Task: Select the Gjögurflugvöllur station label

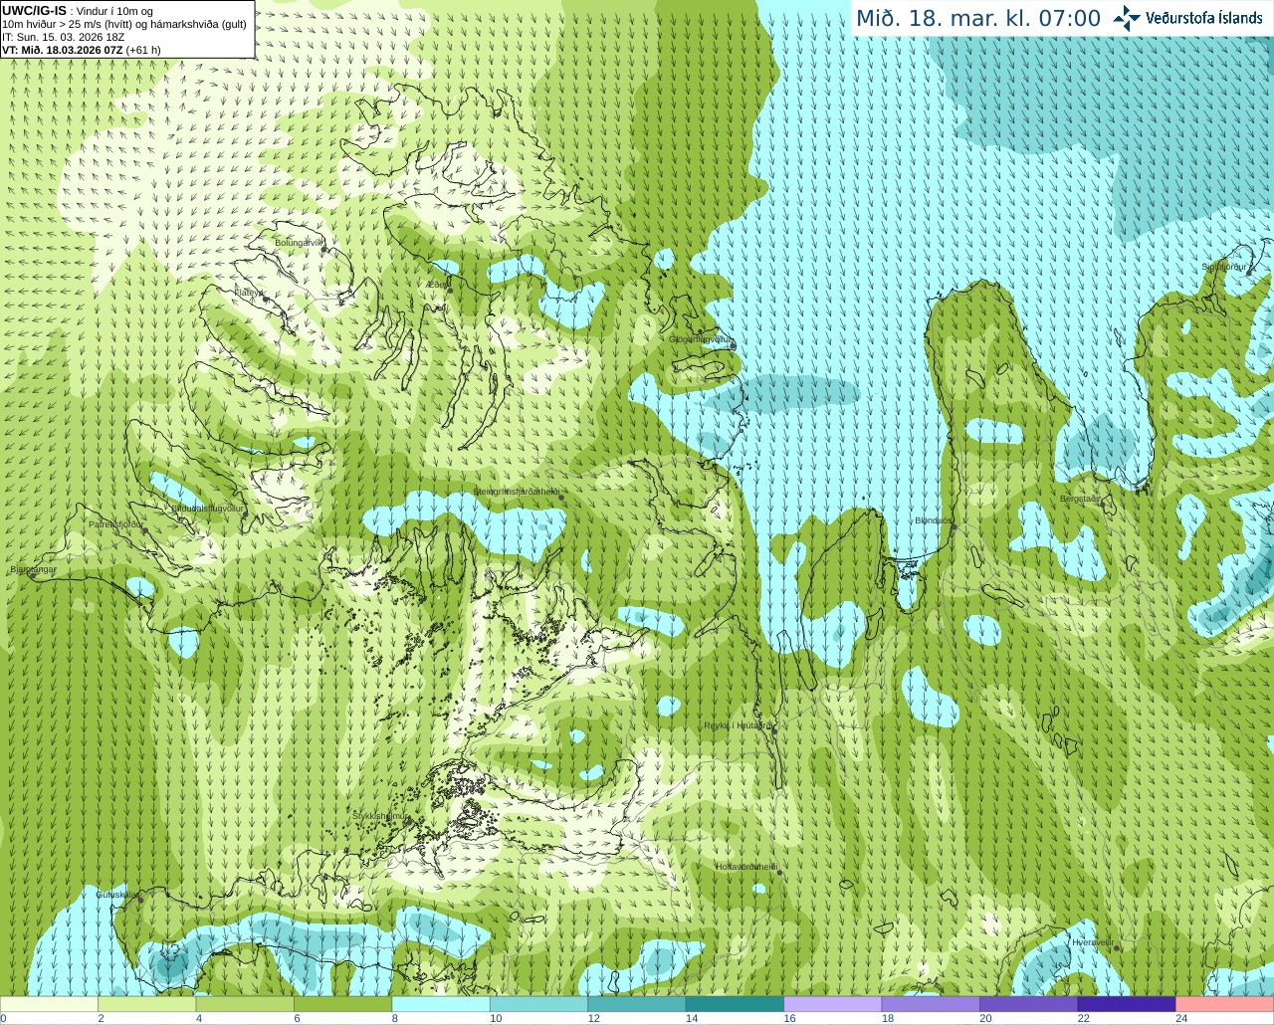Action: (701, 339)
